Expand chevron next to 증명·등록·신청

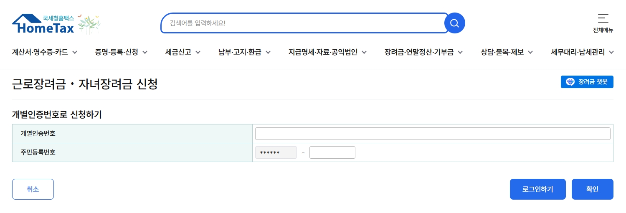(x=145, y=53)
